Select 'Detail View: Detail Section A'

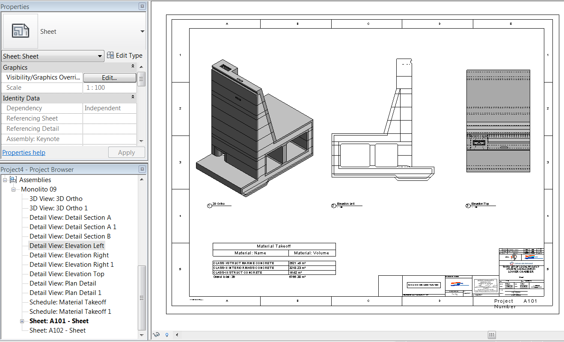pyautogui.click(x=70, y=218)
